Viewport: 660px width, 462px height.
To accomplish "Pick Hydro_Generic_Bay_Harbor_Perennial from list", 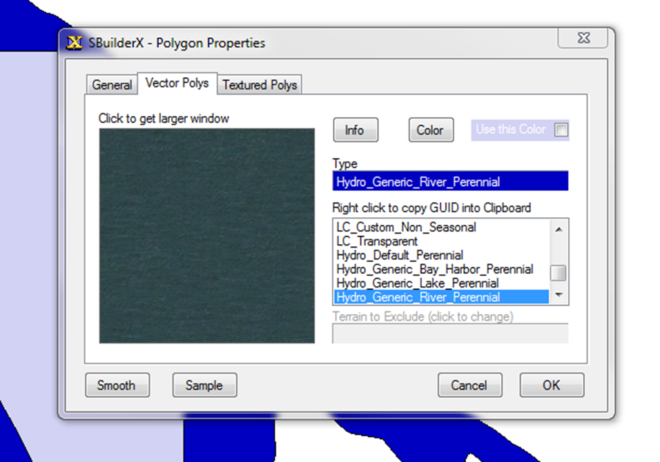I will 434,269.
